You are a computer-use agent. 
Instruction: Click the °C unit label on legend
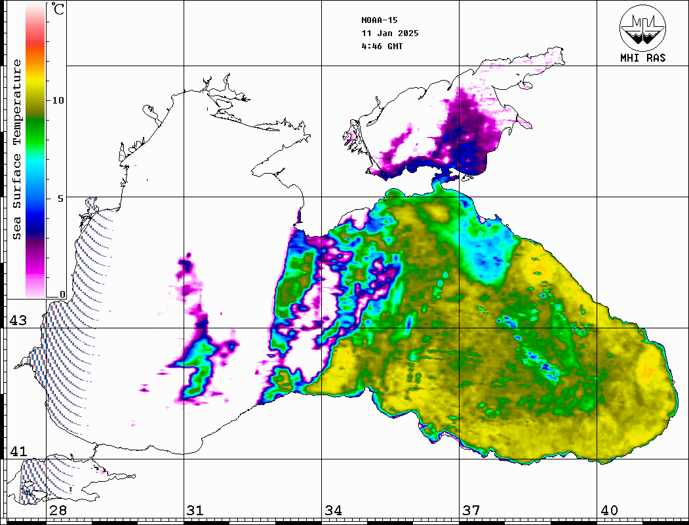pos(58,9)
